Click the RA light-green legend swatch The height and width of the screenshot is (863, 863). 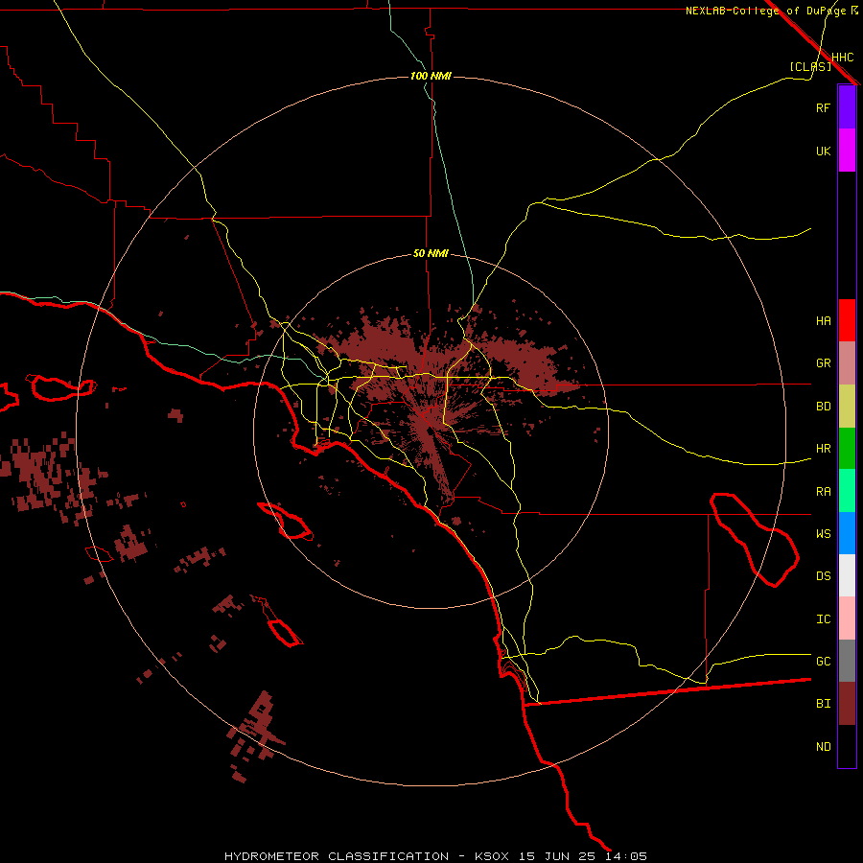pos(847,491)
